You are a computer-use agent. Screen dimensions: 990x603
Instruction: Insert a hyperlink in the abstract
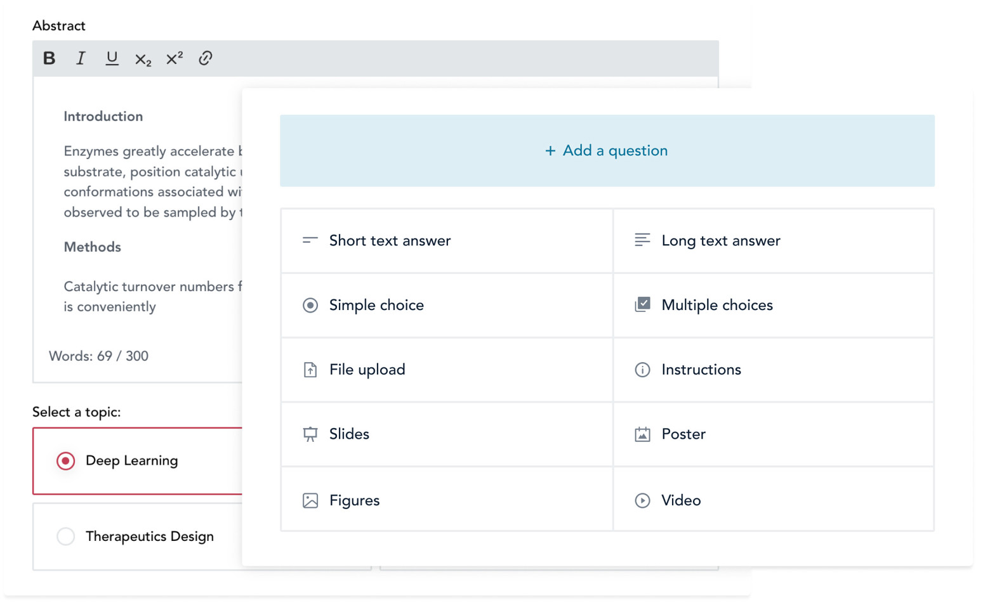(205, 58)
